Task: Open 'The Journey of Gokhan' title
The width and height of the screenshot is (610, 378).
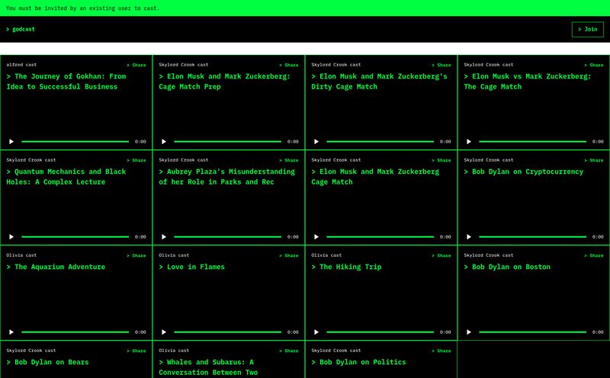Action: pyautogui.click(x=66, y=82)
